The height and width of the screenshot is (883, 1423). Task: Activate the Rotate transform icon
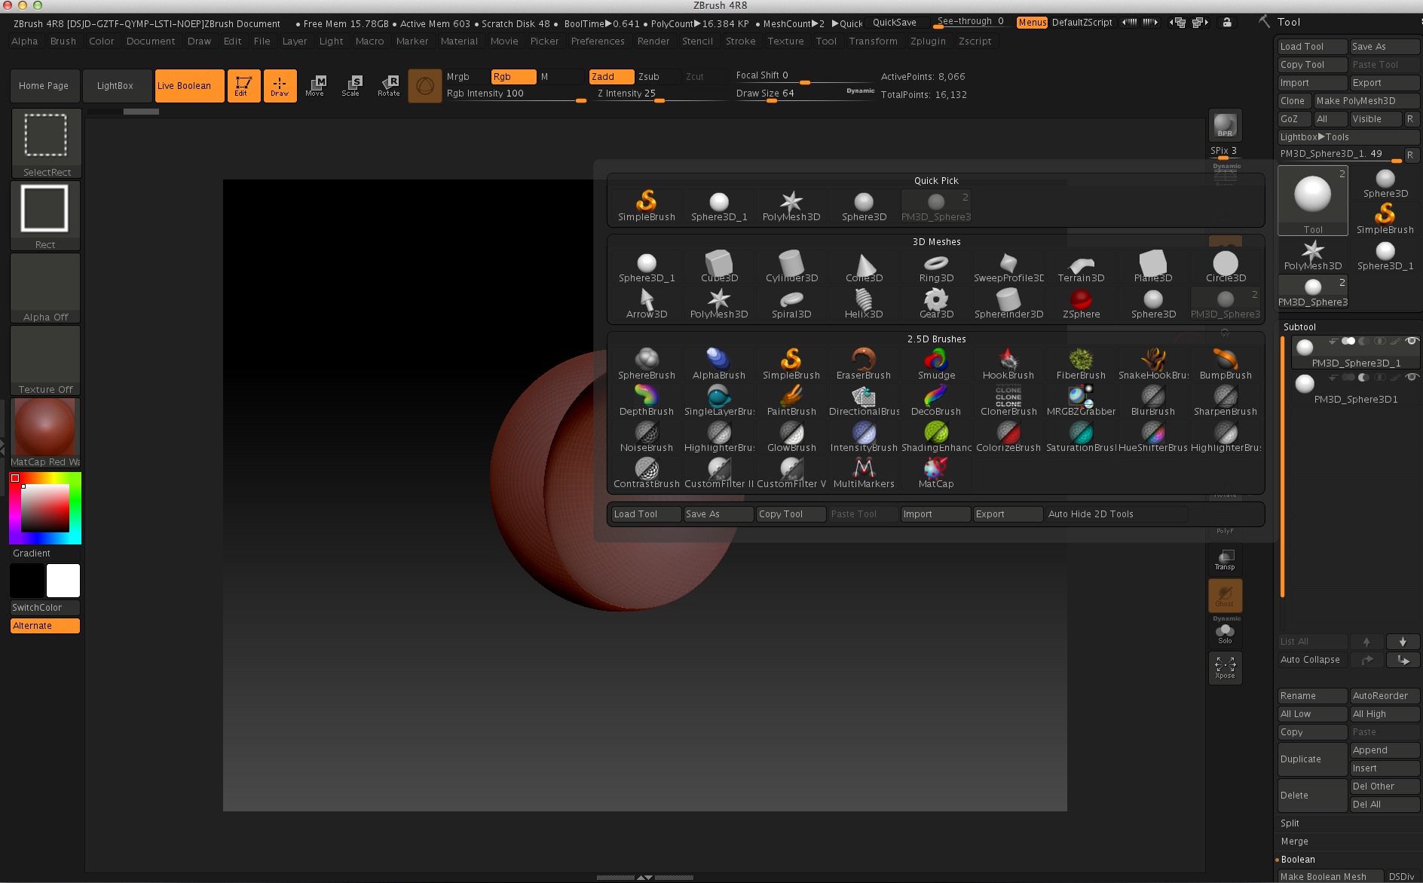point(389,85)
